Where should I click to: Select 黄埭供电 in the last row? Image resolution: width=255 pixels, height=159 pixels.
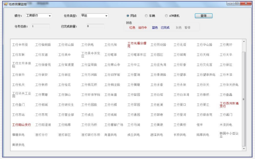click(x=18, y=145)
